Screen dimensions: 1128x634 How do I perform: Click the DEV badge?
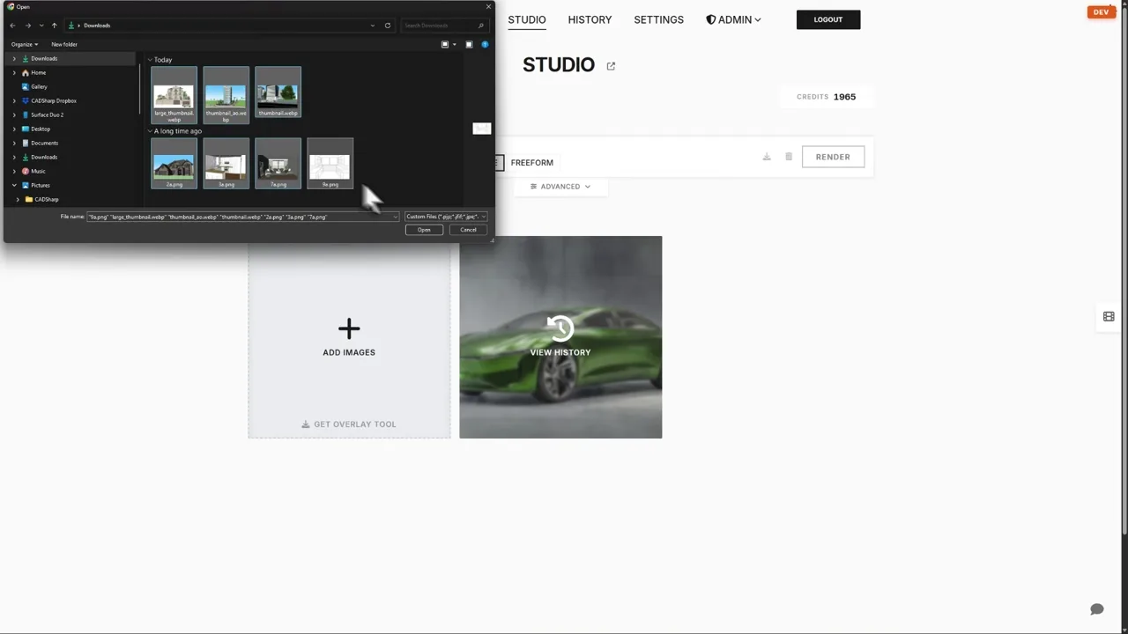pos(1101,12)
